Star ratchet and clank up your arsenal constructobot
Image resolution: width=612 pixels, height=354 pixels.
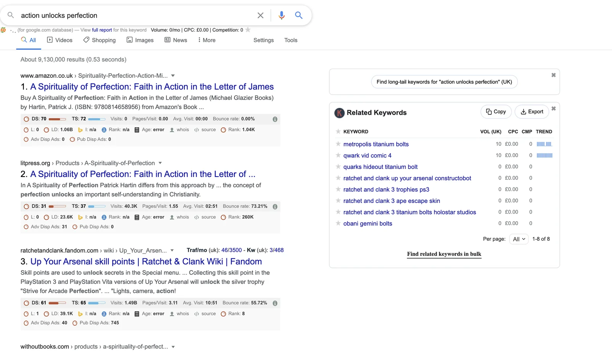coord(338,178)
